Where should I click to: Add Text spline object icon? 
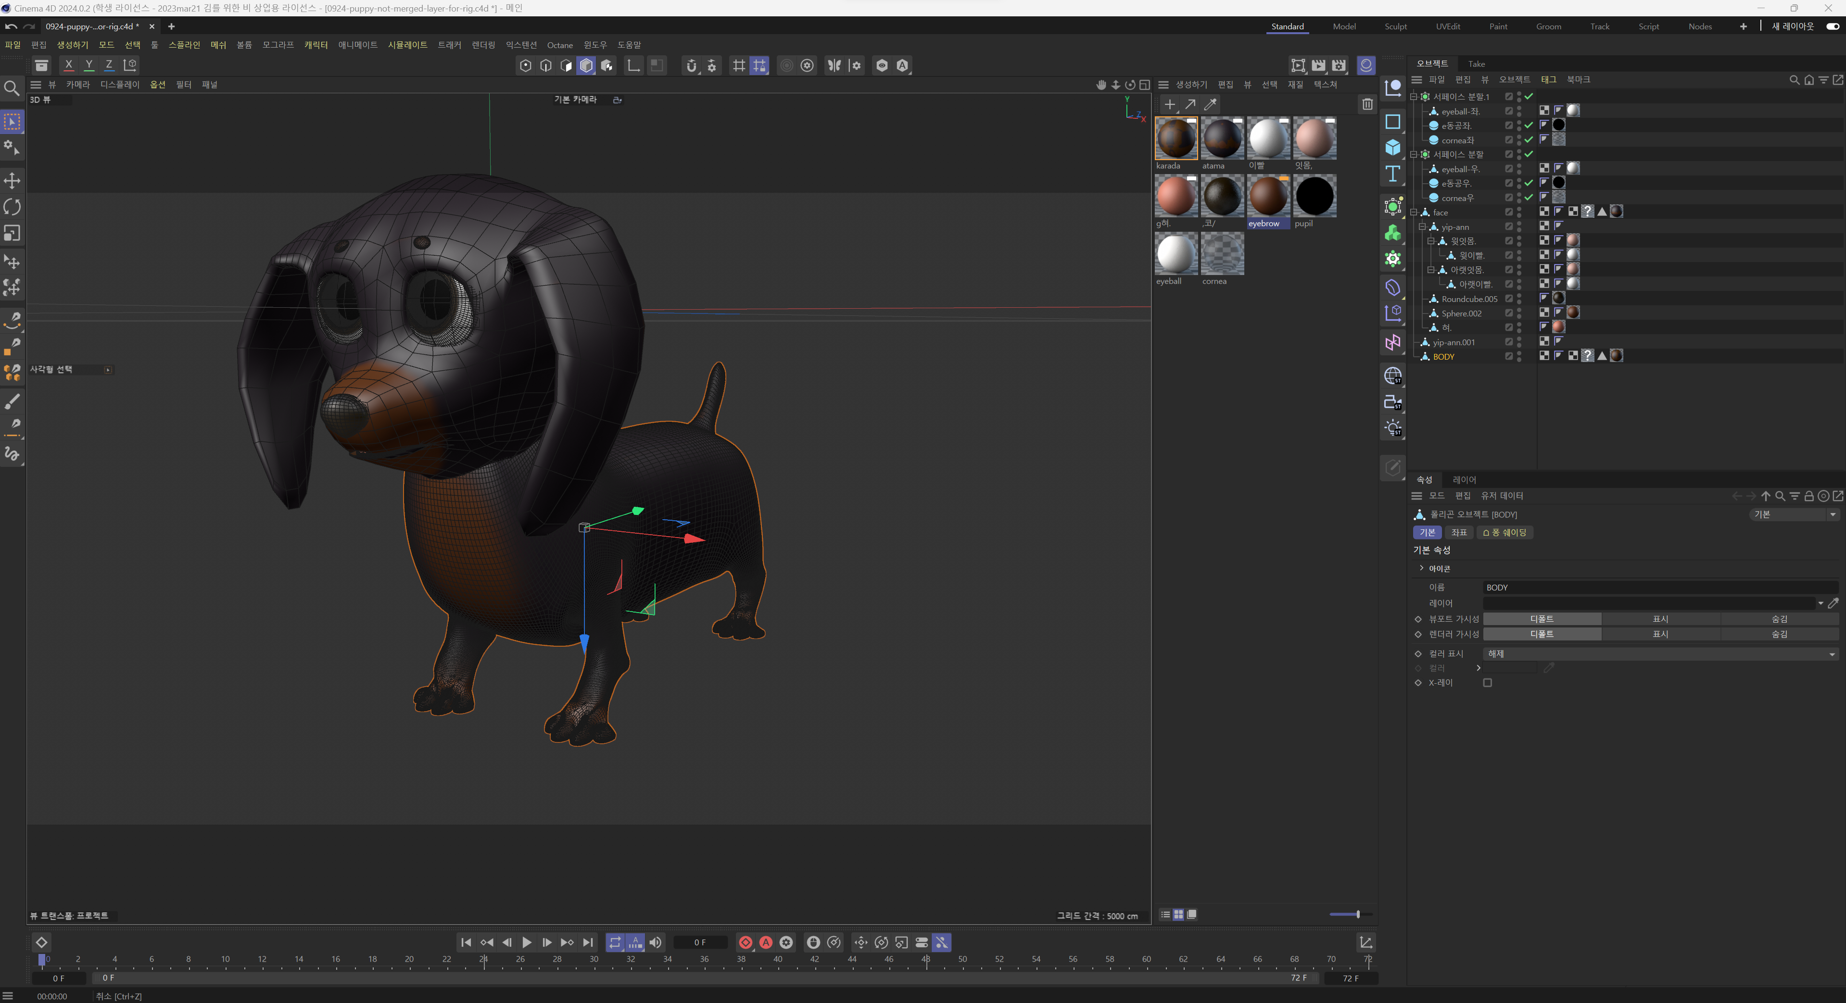click(x=1392, y=174)
